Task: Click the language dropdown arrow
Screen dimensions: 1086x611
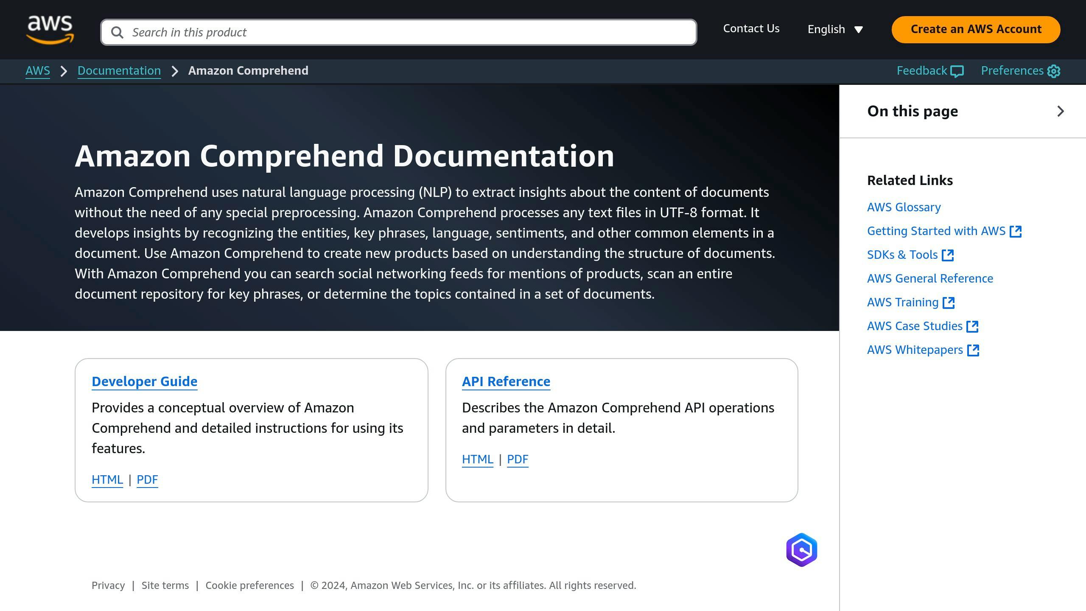Action: pyautogui.click(x=859, y=30)
